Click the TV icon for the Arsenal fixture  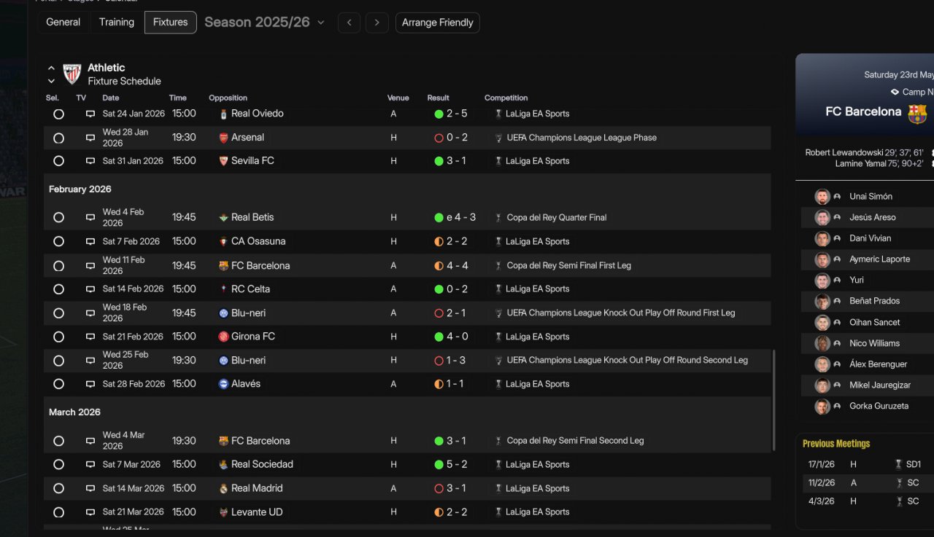pos(90,138)
